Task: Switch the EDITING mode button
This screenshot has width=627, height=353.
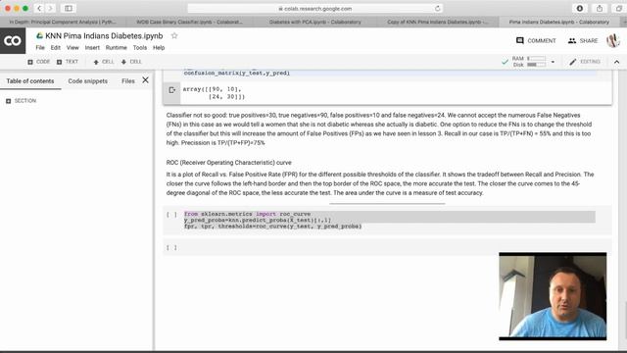Action: [x=585, y=62]
